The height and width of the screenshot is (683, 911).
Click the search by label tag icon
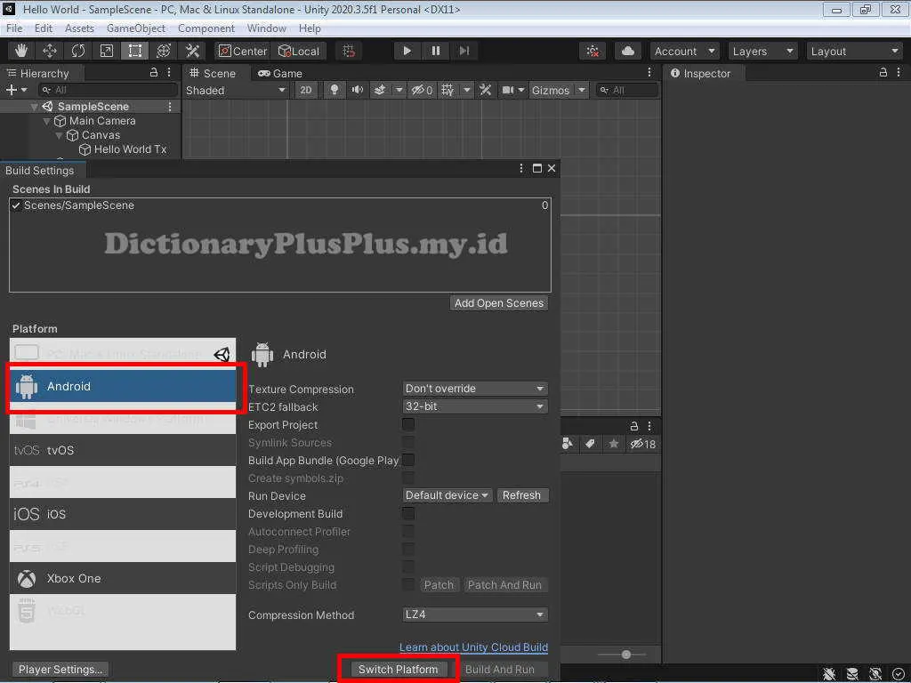590,444
